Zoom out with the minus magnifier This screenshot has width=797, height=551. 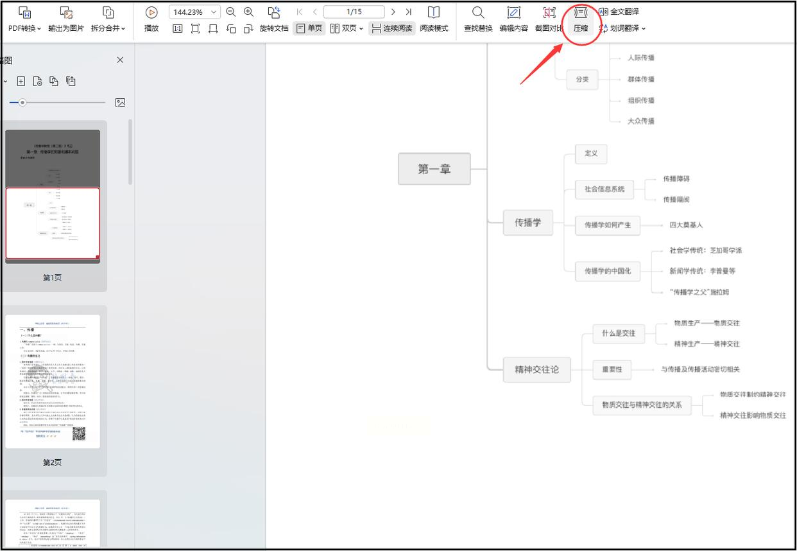click(x=231, y=12)
